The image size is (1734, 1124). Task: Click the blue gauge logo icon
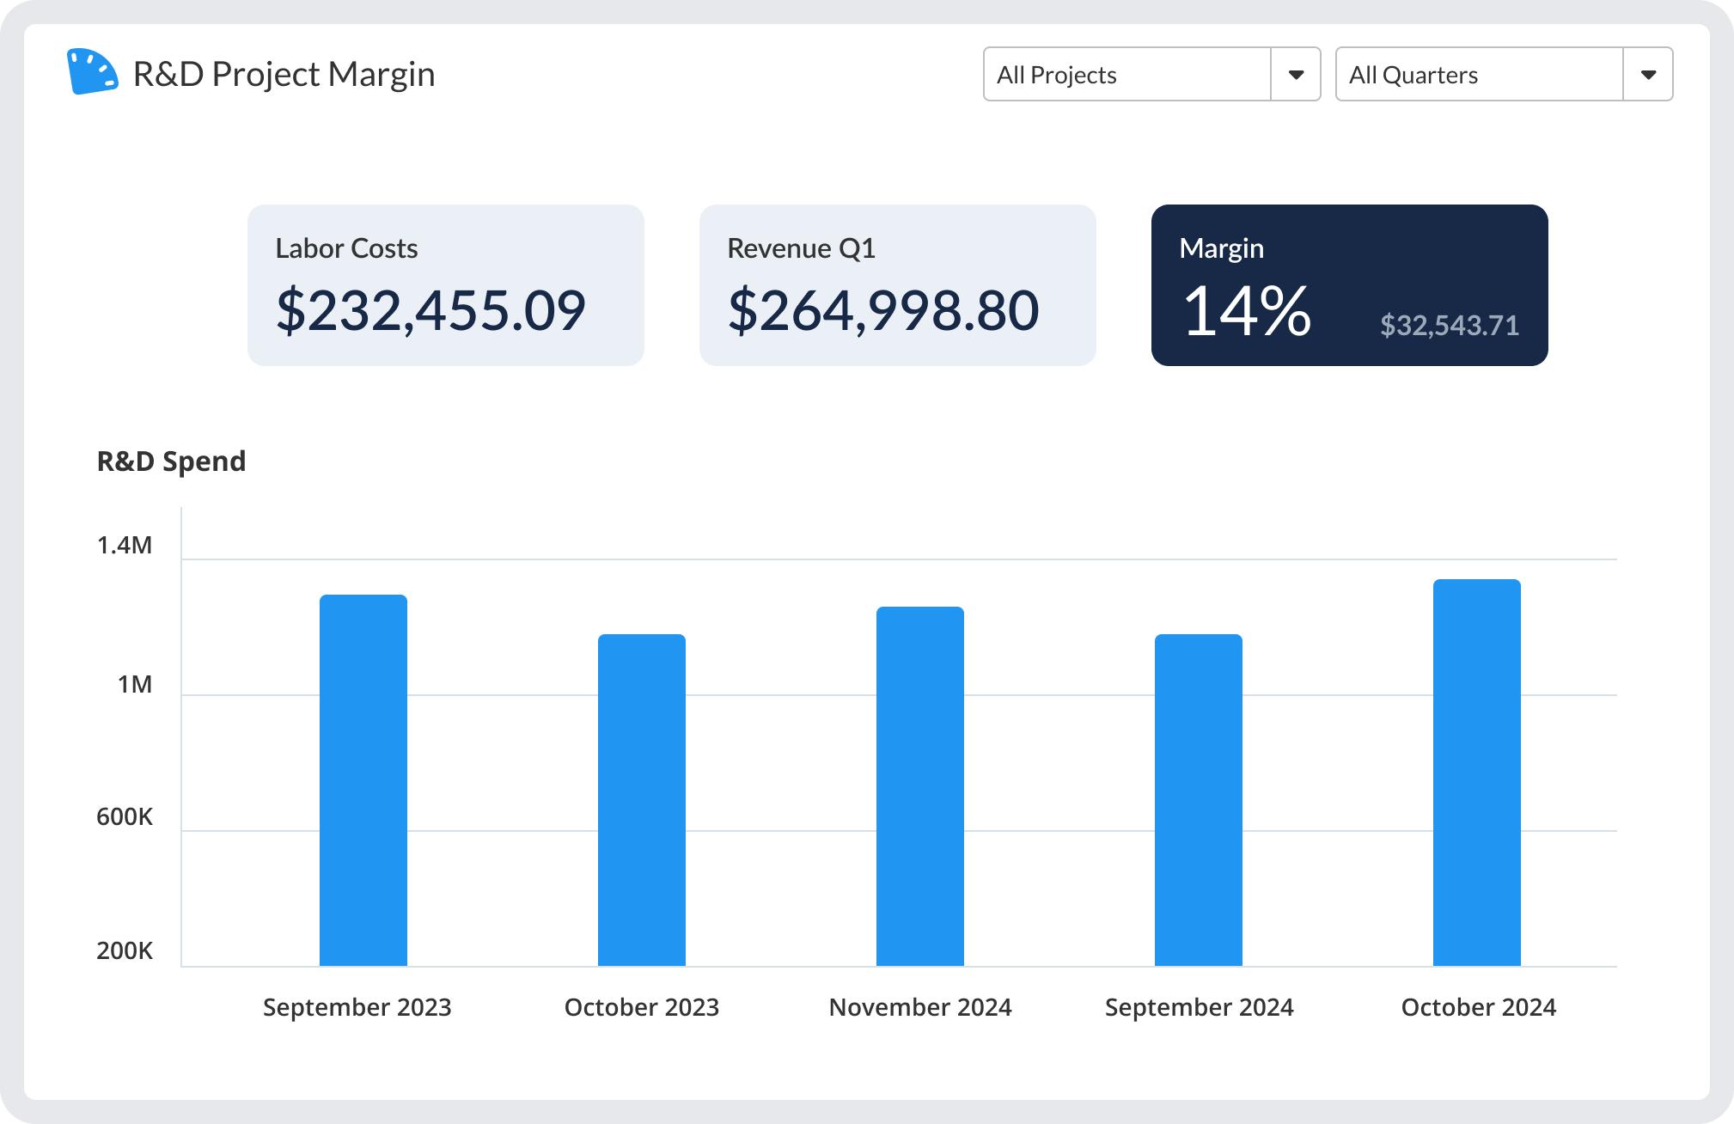[x=92, y=72]
